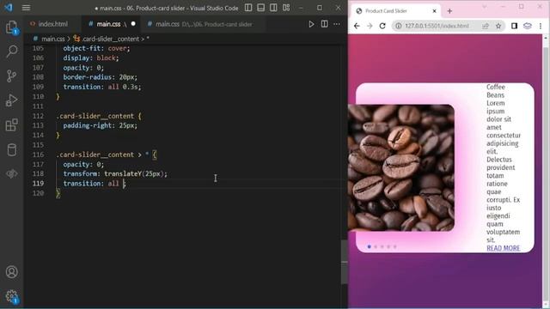The image size is (550, 309).
Task: Click the opacity: 0 line 117
Action: coord(83,164)
